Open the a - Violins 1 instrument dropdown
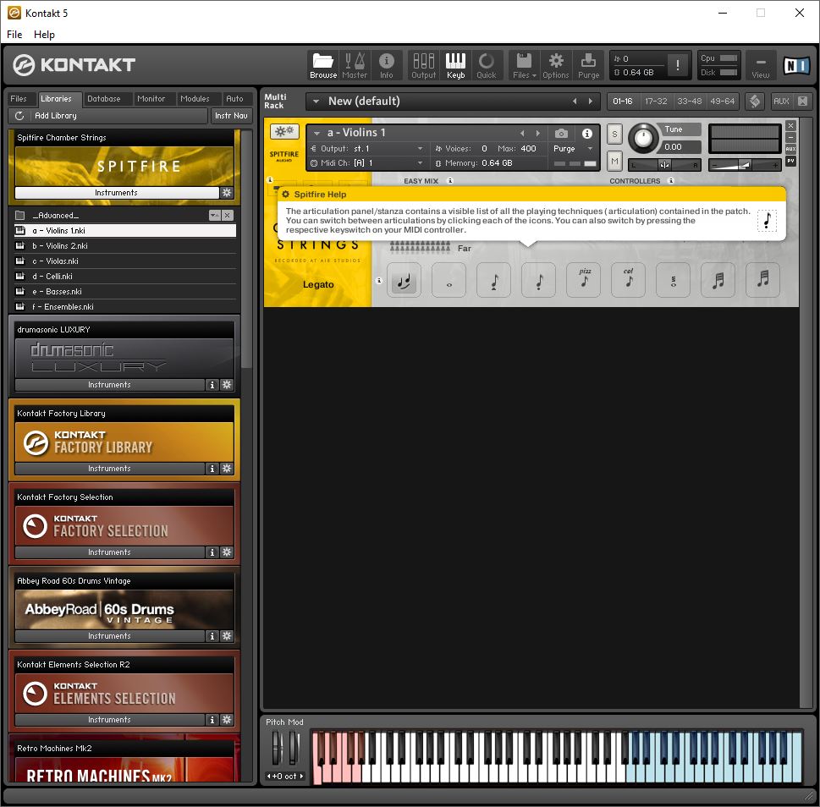 point(316,134)
